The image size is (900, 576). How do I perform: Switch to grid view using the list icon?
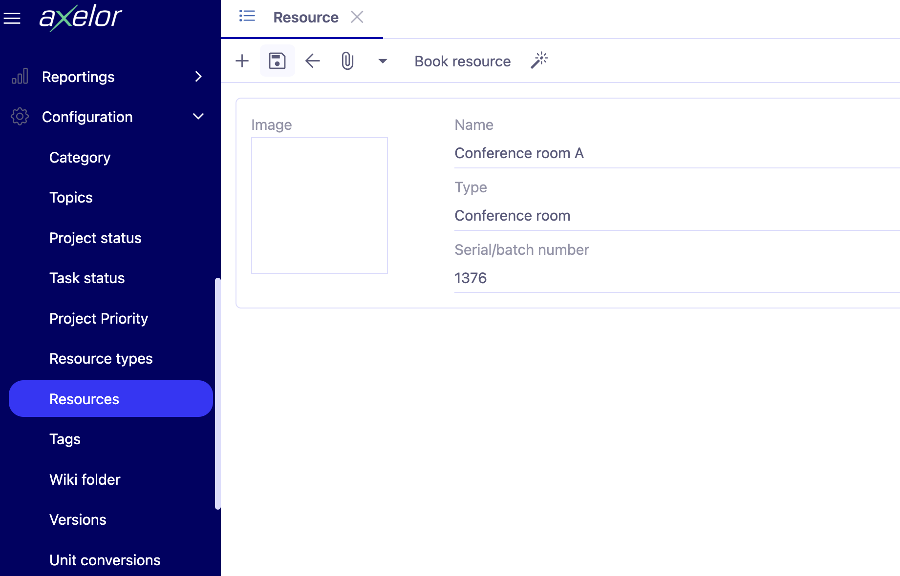247,16
